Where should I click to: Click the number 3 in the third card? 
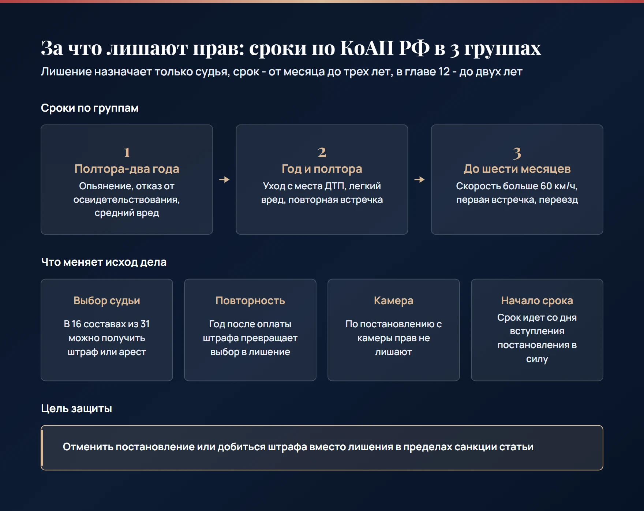[x=517, y=153]
